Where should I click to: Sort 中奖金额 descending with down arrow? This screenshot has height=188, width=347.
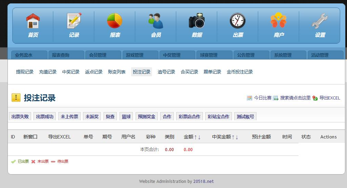[x=237, y=137]
